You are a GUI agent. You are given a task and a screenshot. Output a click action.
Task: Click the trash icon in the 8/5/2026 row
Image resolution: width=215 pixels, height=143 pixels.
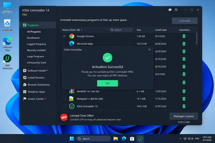tap(184, 74)
